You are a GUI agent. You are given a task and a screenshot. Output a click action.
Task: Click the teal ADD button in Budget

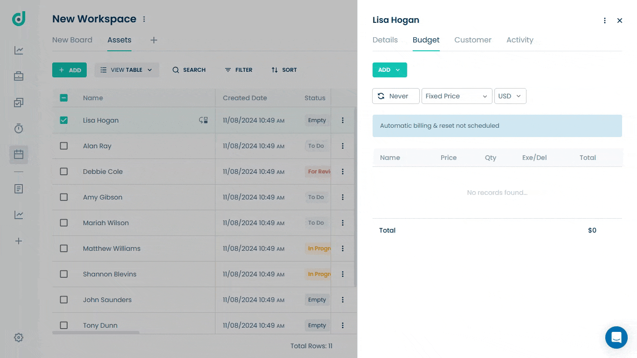pos(390,70)
